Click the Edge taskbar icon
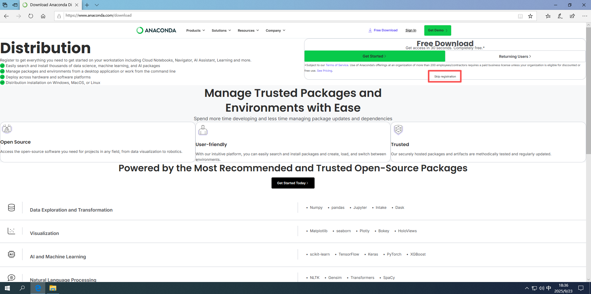The height and width of the screenshot is (294, 591). pyautogui.click(x=38, y=288)
